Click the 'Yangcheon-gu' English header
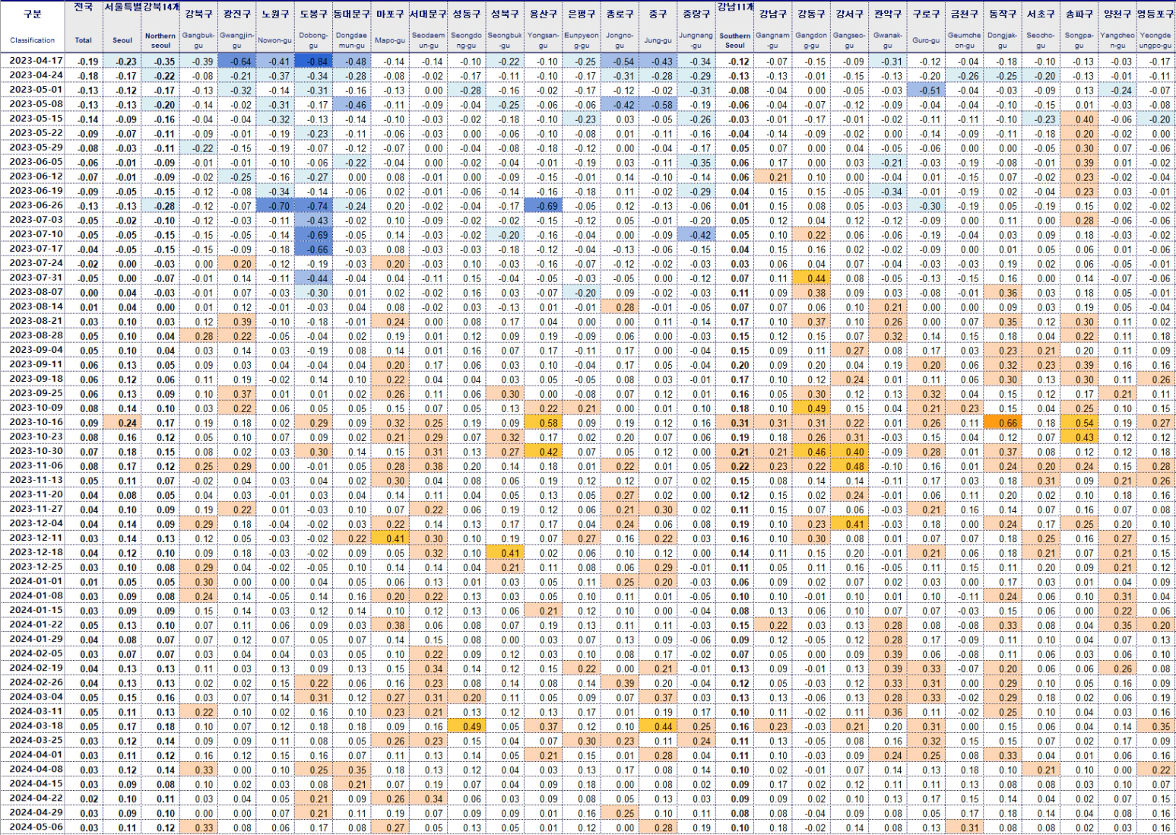The height and width of the screenshot is (835, 1176). pyautogui.click(x=1117, y=40)
